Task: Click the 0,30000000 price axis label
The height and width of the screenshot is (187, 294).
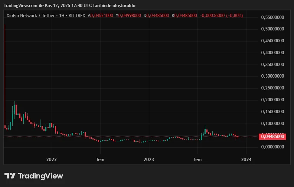Action: 273,76
